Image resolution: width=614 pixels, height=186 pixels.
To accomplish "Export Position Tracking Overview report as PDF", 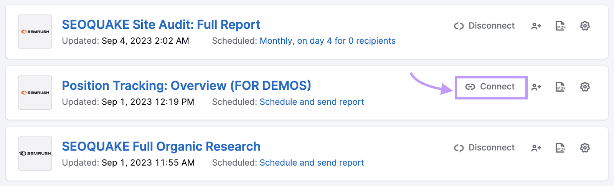I will pos(561,87).
